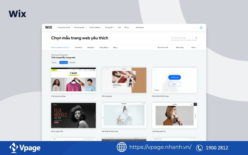This screenshot has width=248, height=155.
Task: Click 'Cửa hàng giày' template label
Action: click(107, 96)
